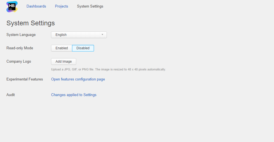
Task: Open Changes applied to Settings audit link
Action: 74,95
